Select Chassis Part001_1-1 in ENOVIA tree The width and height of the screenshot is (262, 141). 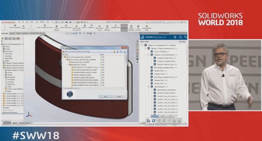162,52
